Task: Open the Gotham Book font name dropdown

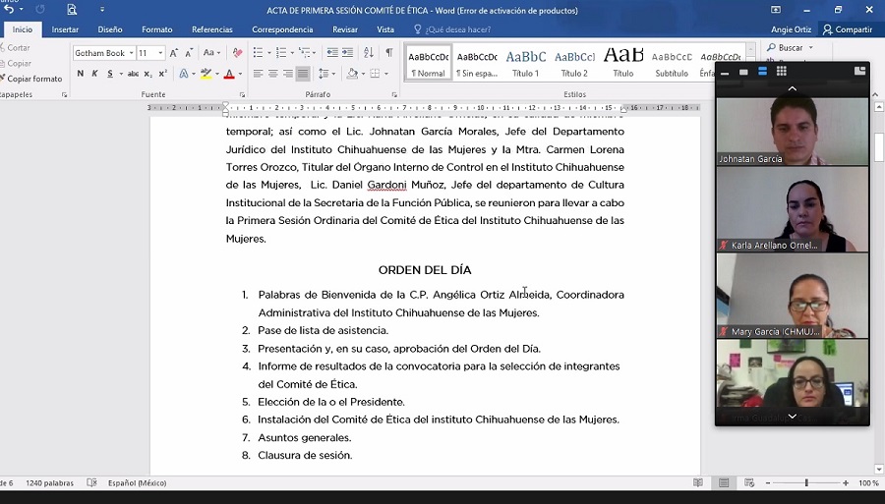Action: (131, 53)
